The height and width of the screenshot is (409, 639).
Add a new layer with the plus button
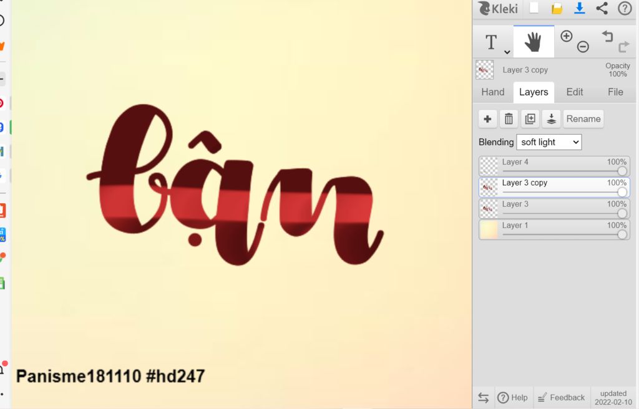coord(487,119)
